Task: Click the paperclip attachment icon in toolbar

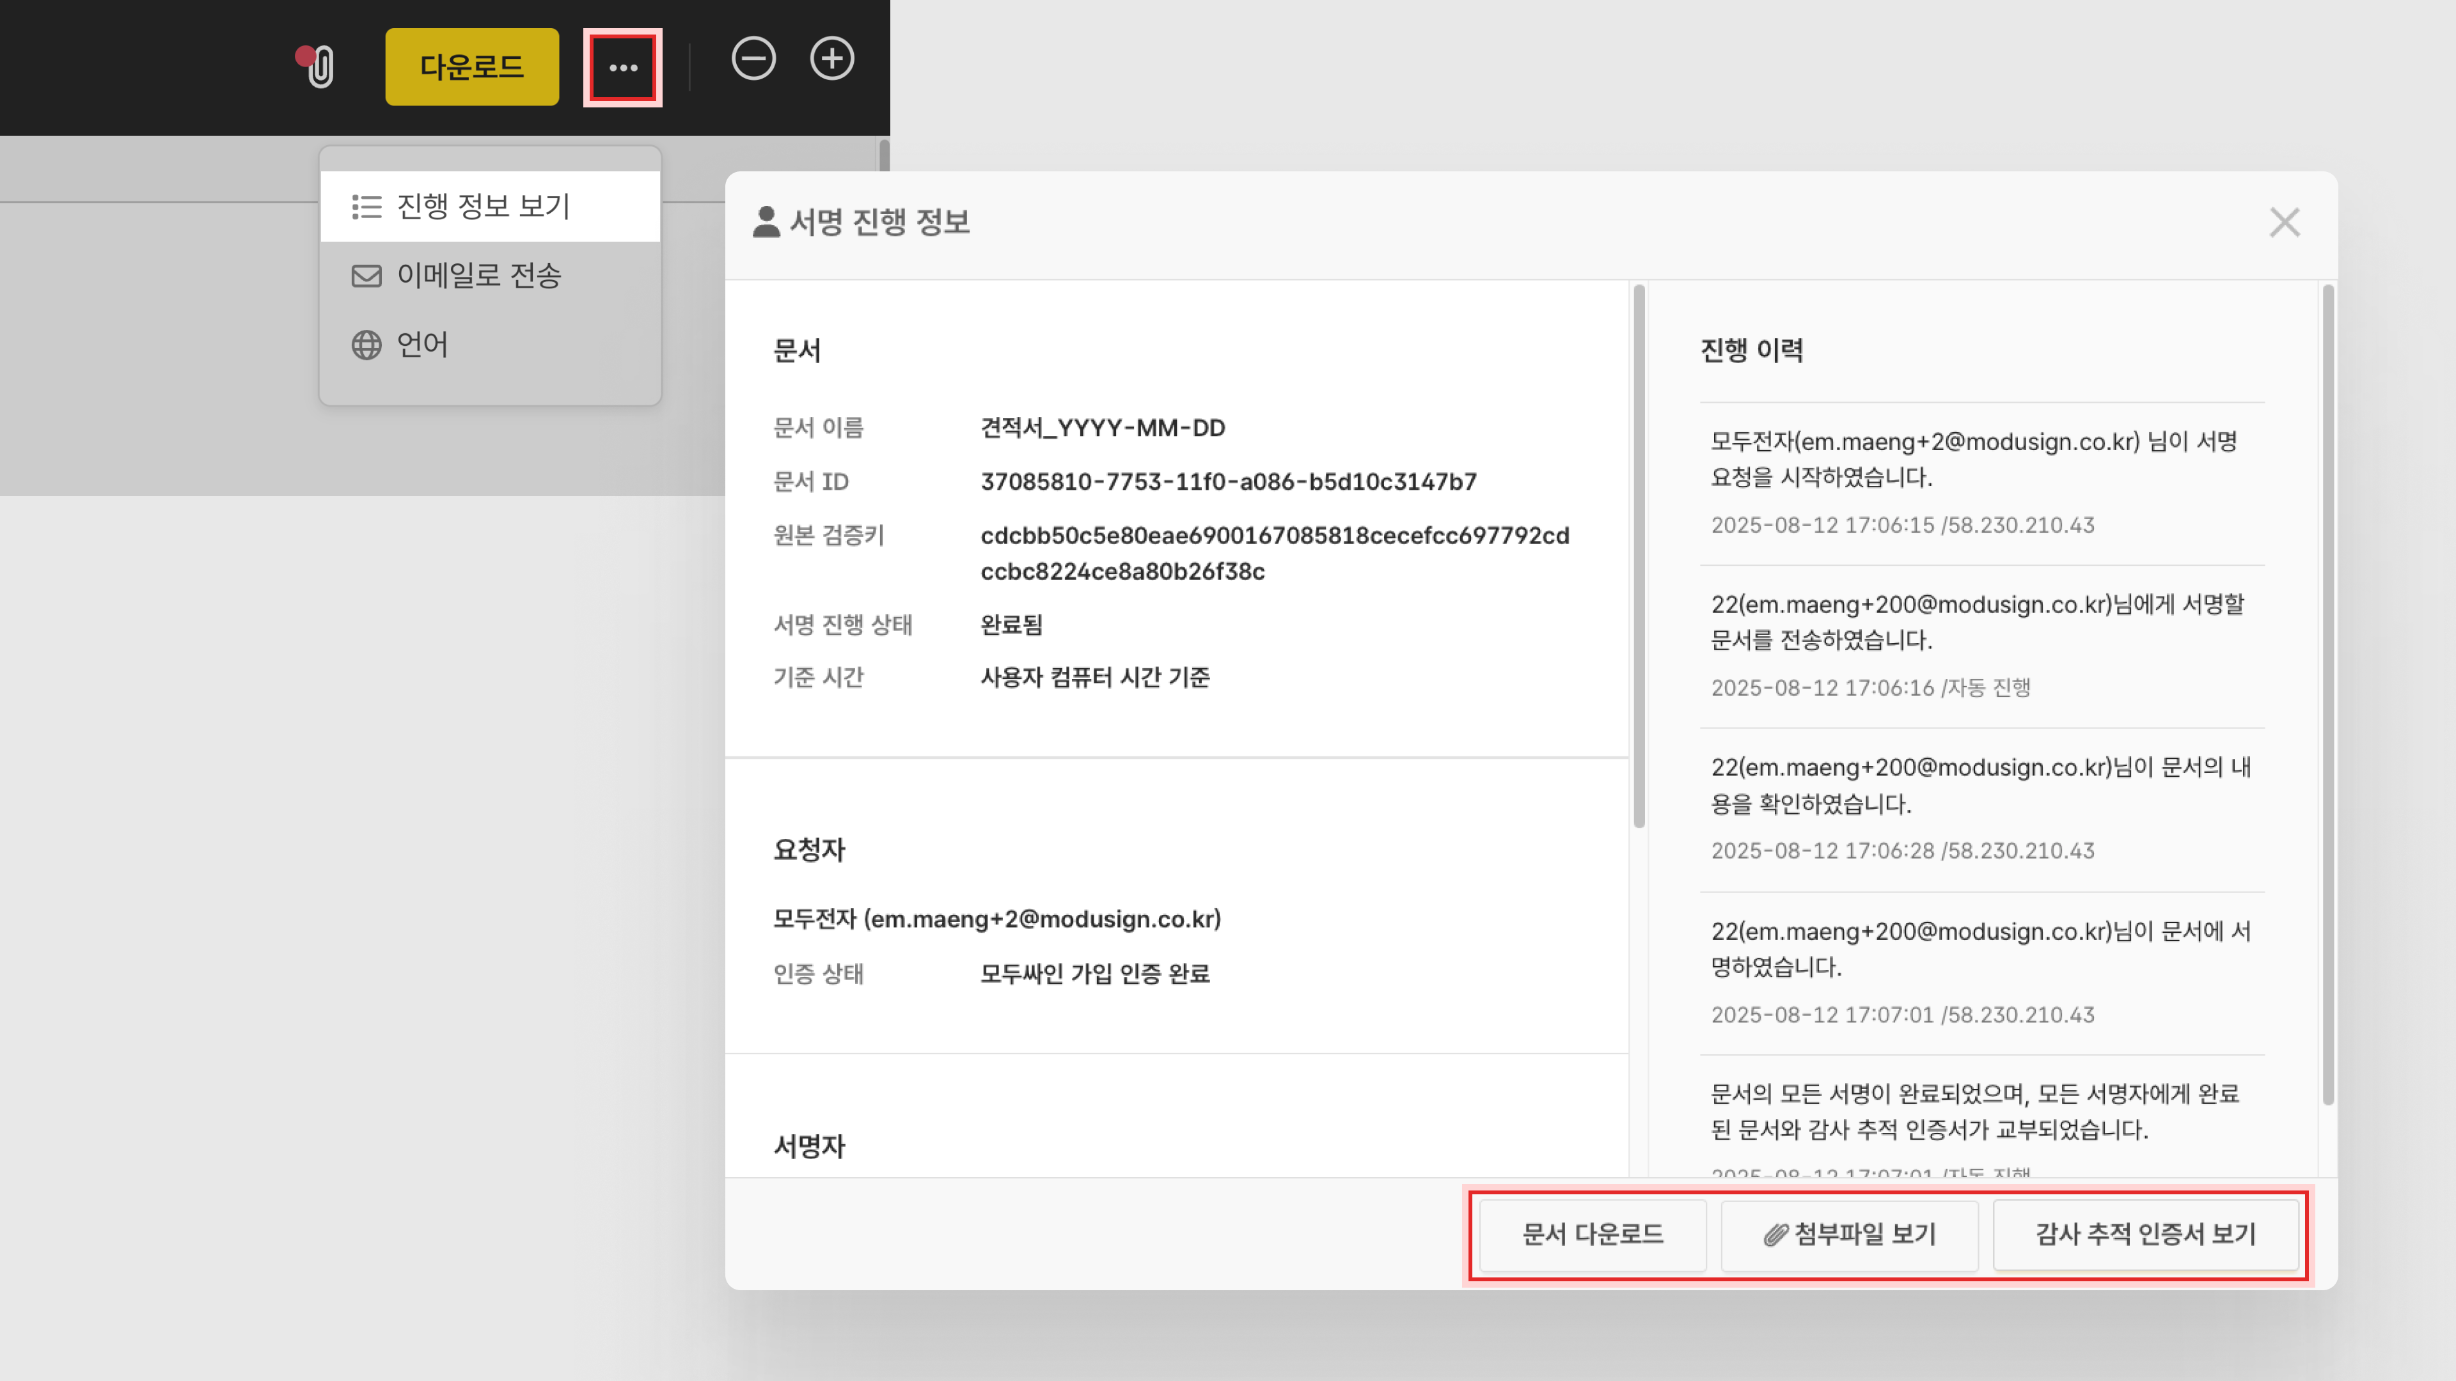Action: (320, 66)
